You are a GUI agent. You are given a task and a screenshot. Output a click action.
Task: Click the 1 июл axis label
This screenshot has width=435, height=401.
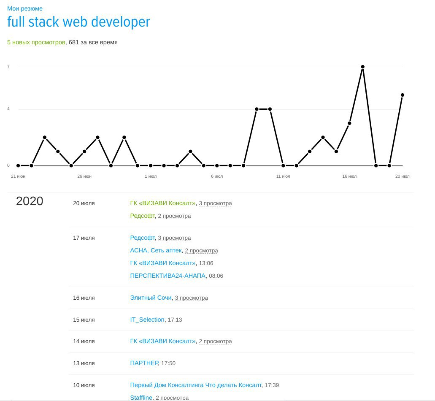[x=151, y=176]
